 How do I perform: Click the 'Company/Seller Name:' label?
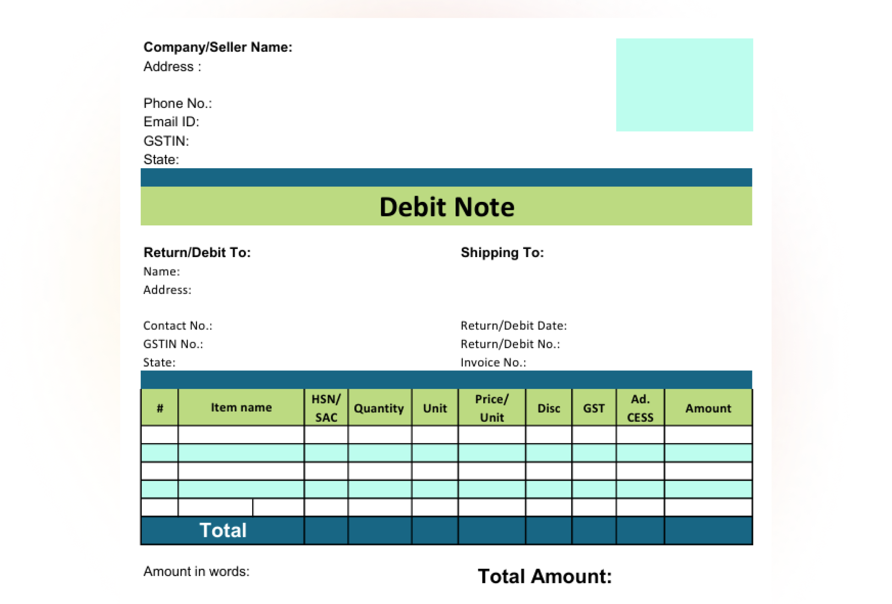click(217, 47)
